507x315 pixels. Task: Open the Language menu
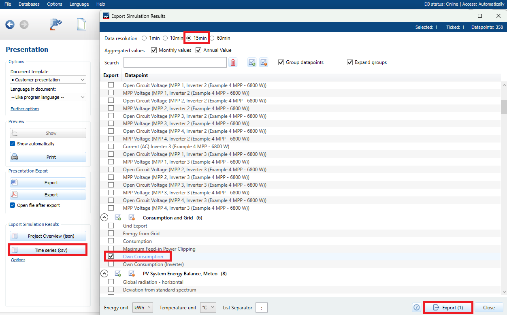click(x=79, y=4)
